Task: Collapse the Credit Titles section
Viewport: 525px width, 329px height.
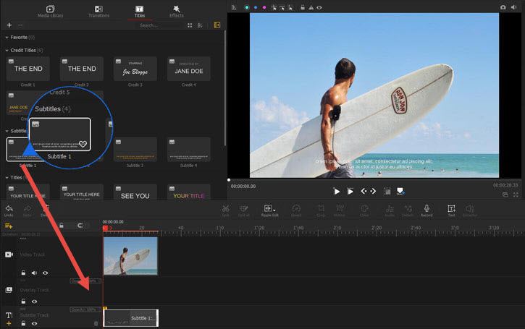Action: coord(7,50)
